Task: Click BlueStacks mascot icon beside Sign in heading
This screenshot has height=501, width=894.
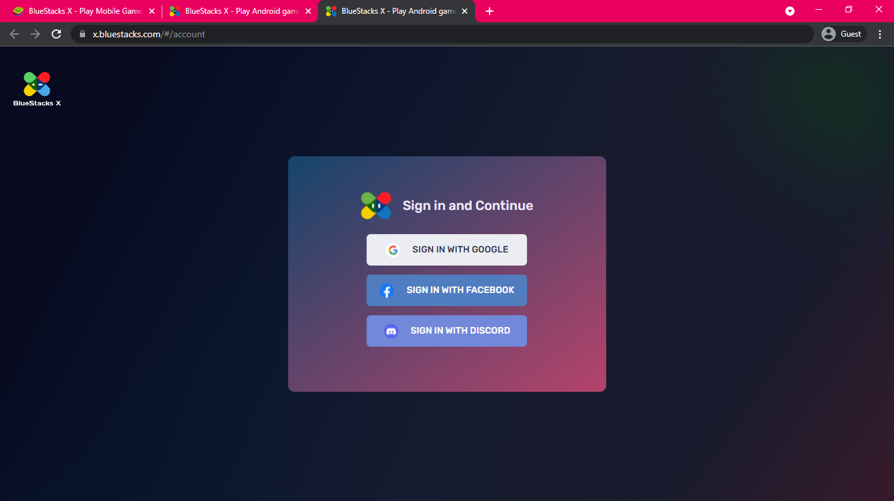Action: [x=376, y=205]
